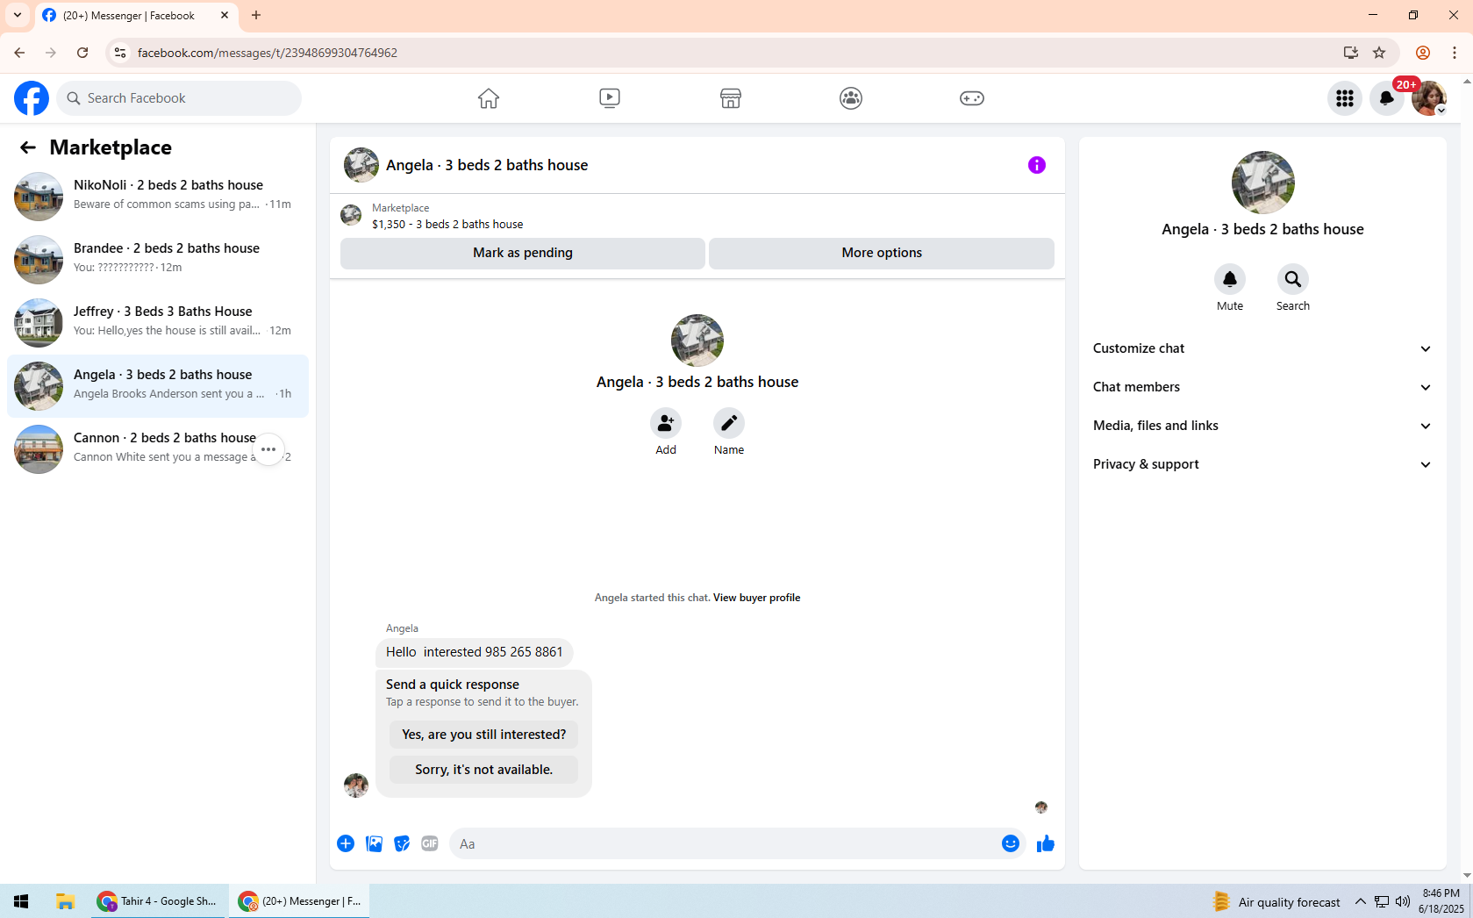Open the Groups icon in top navigation
Screen dimensions: 1473x918
[x=851, y=98]
